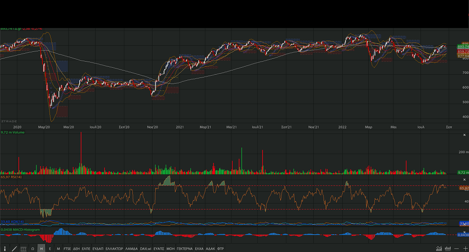
Task: Open the chart info icon
Action: tap(5, 249)
